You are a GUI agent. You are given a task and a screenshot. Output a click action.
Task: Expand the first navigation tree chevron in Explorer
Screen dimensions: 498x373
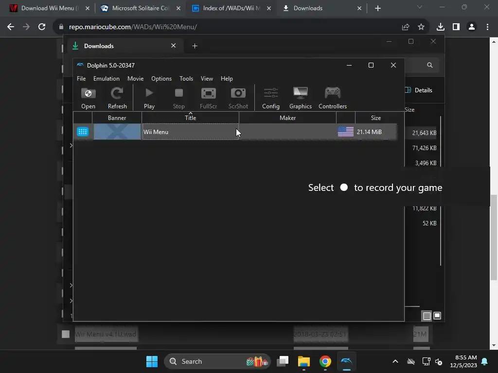(71, 145)
